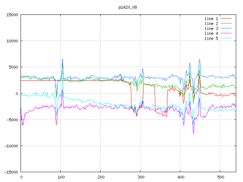This screenshot has height=182, width=243.
Task: Click the green legend sample for line 2
Action: [226, 24]
